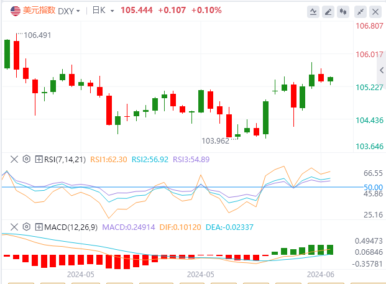This screenshot has width=386, height=284.
Task: Open RSI indicator settings hexagon
Action: click(26, 159)
